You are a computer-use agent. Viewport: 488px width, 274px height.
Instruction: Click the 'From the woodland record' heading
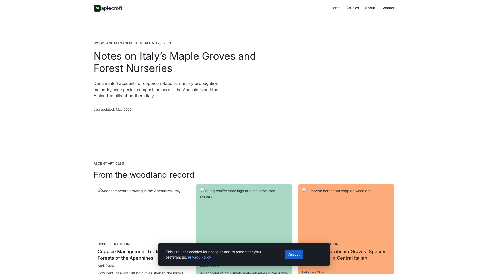[x=144, y=175]
